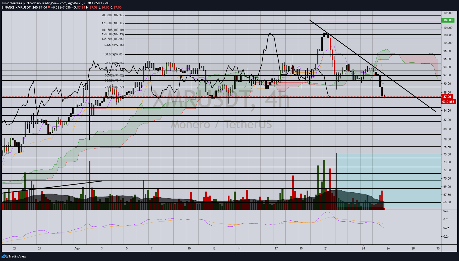This screenshot has width=459, height=261.
Task: Select the 178.60%(105.12) Fibonacci label
Action: click(x=112, y=23)
